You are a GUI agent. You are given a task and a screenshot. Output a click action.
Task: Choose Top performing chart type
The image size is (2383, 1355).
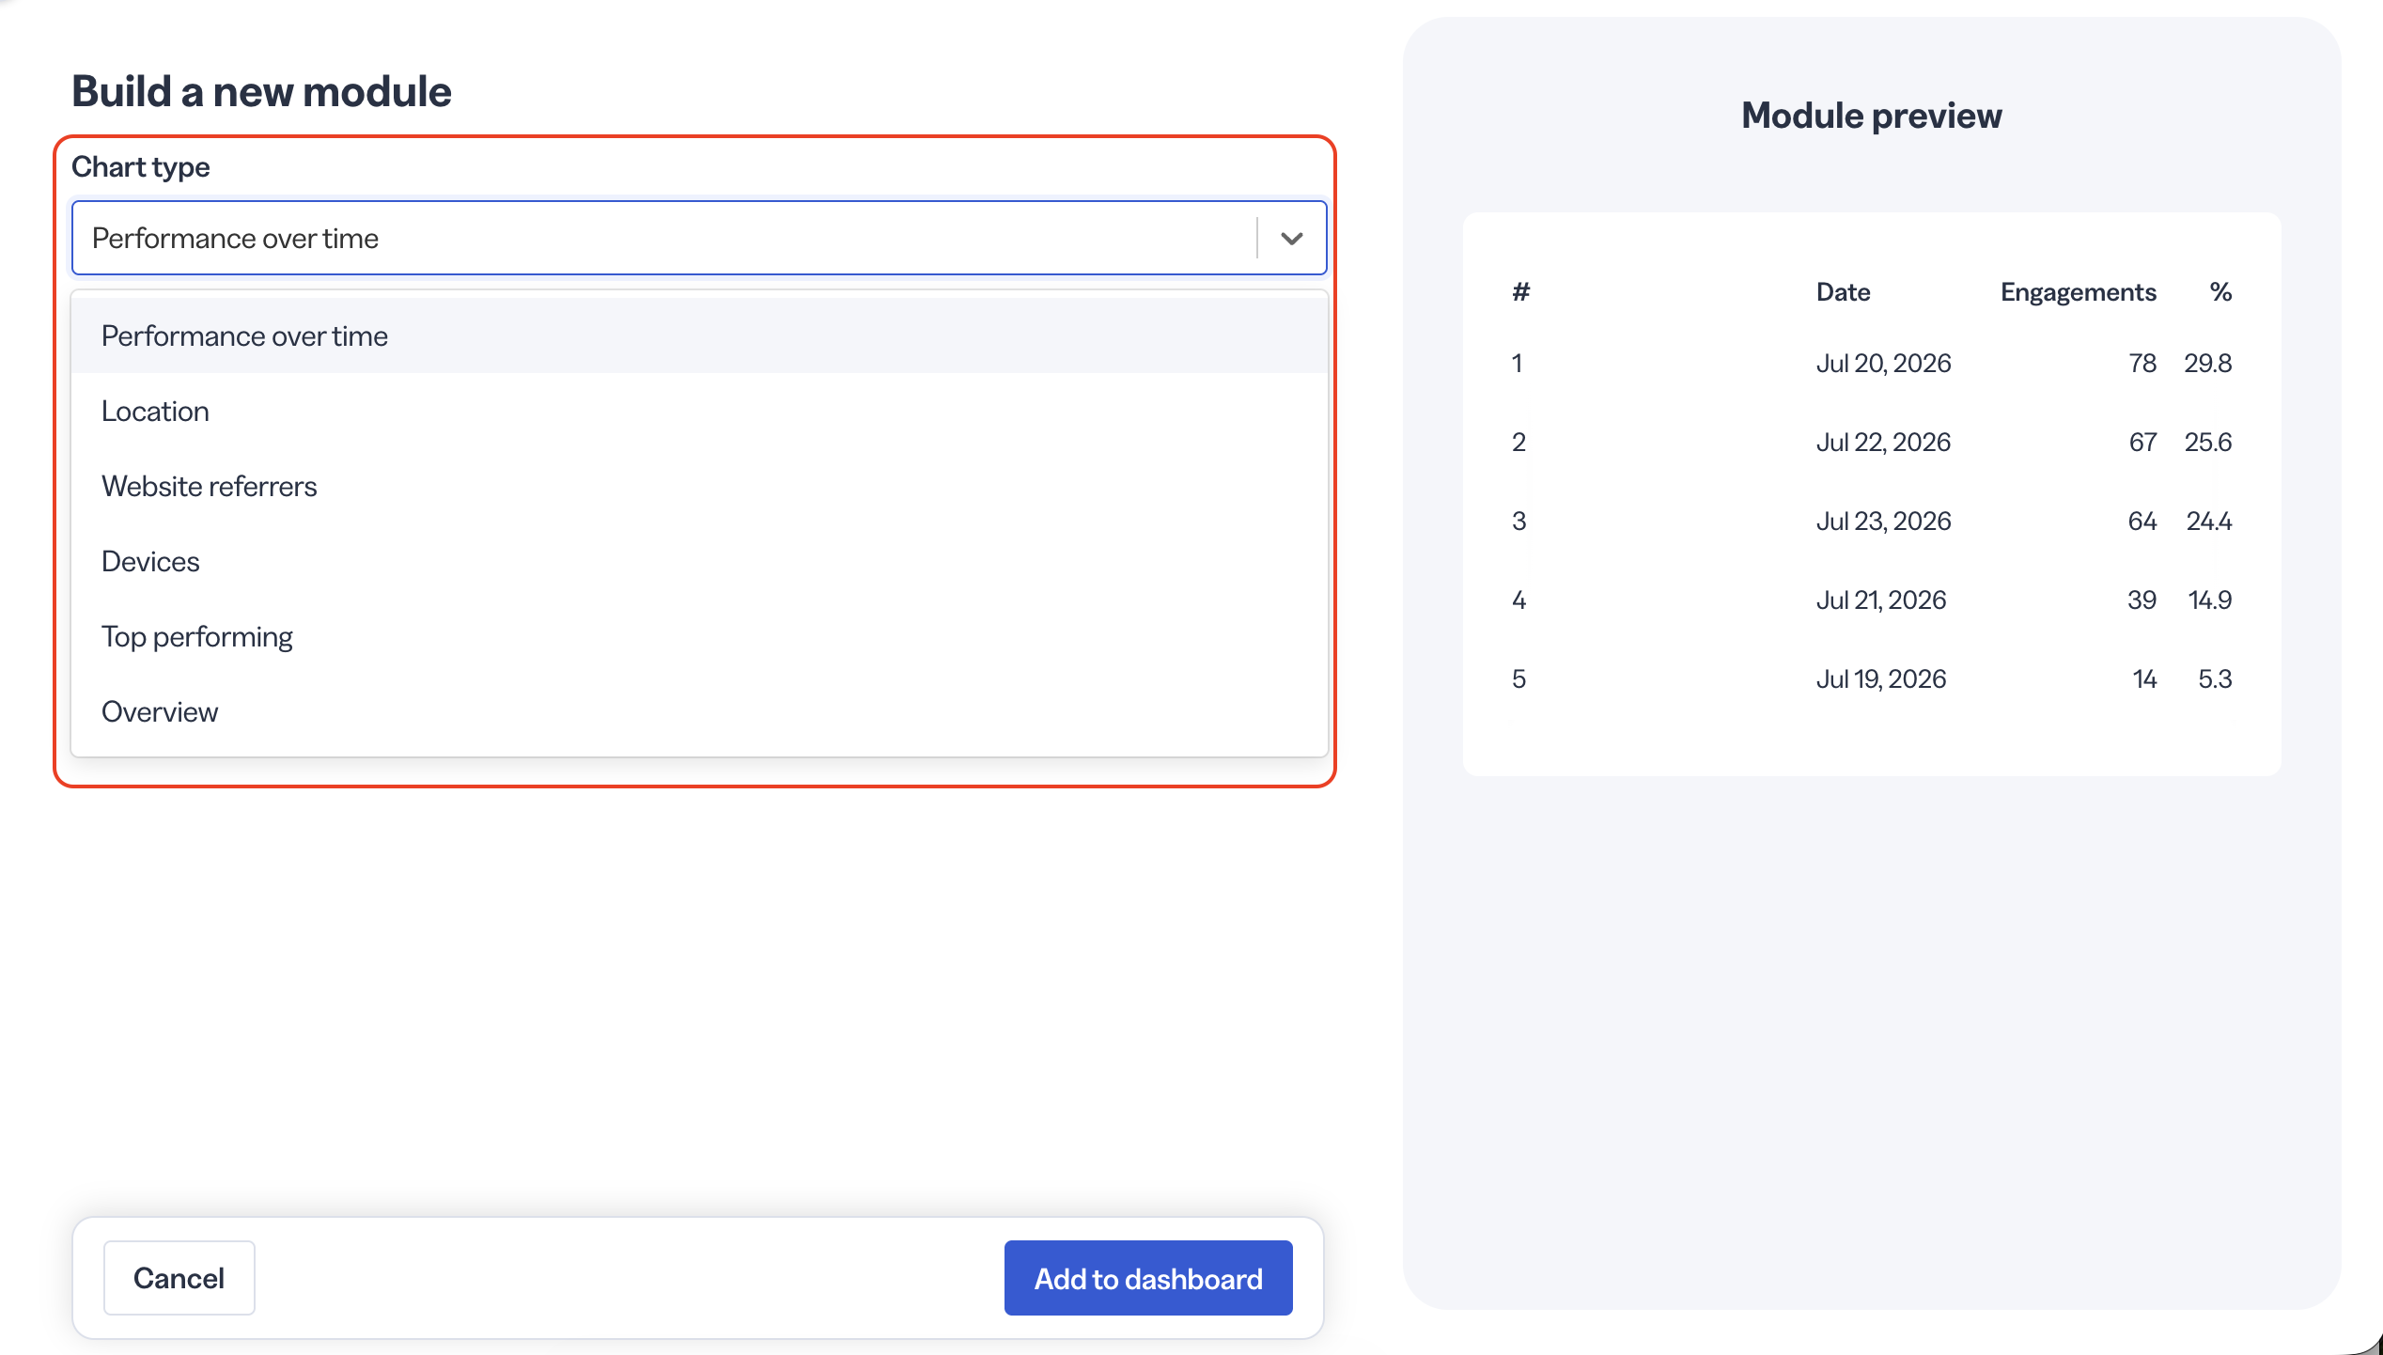click(699, 636)
